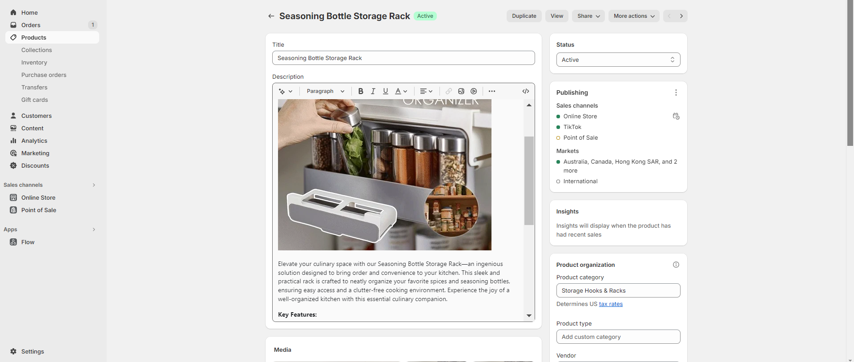Click the Analytics bar chart icon
The width and height of the screenshot is (854, 362).
pos(13,141)
